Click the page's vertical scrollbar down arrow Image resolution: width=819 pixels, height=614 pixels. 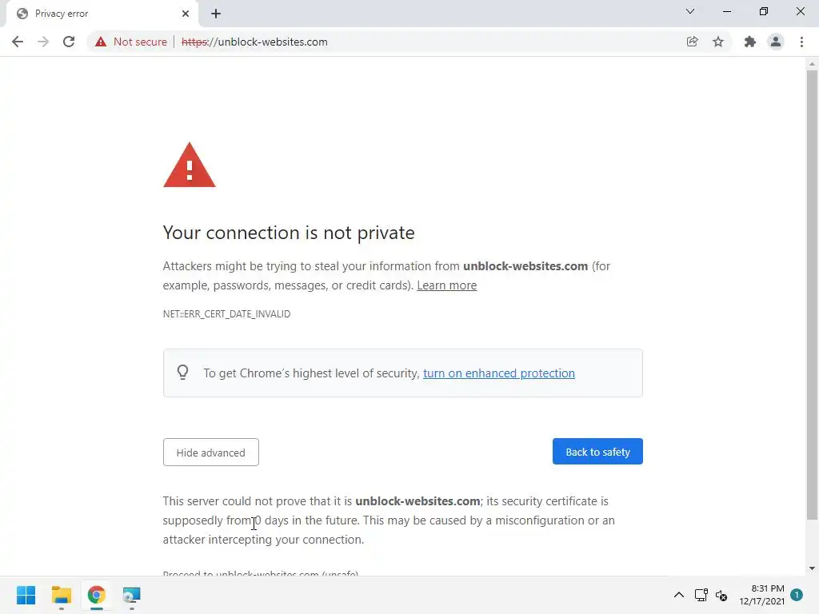812,568
